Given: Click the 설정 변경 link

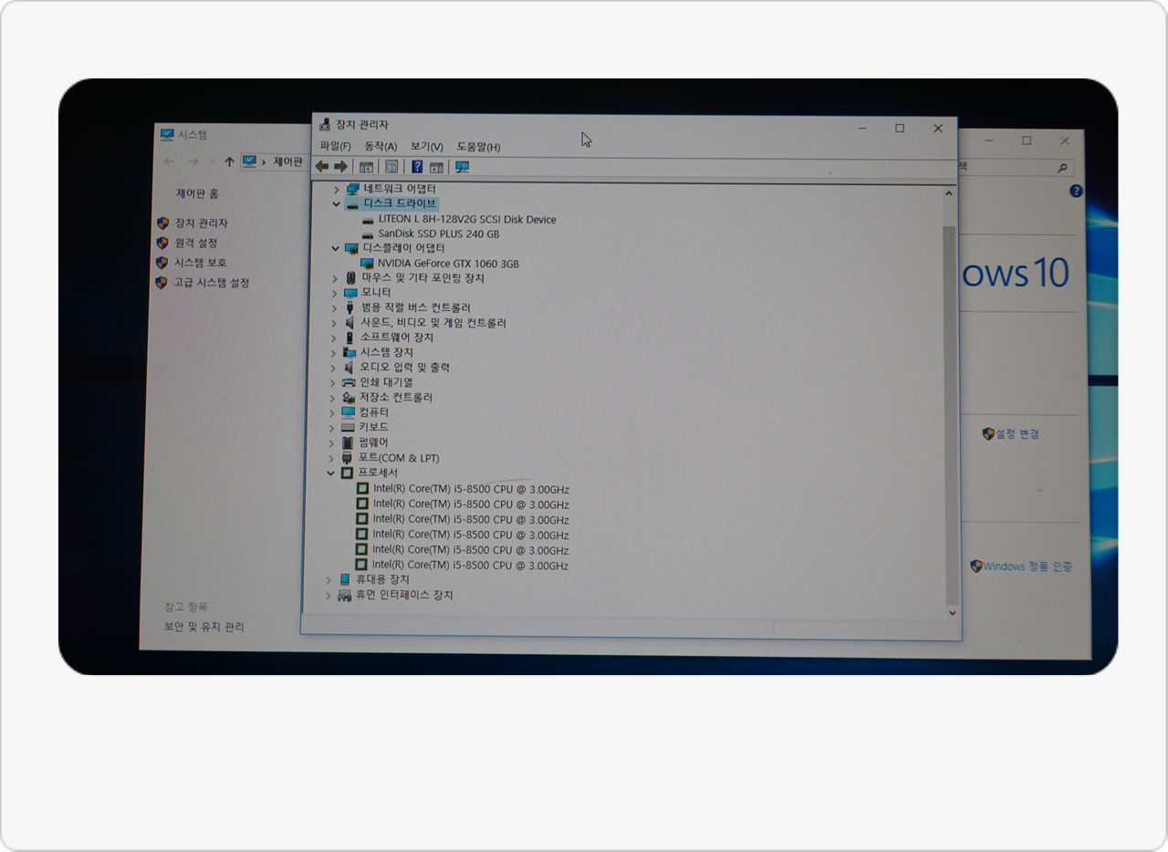Looking at the screenshot, I should tap(1017, 434).
